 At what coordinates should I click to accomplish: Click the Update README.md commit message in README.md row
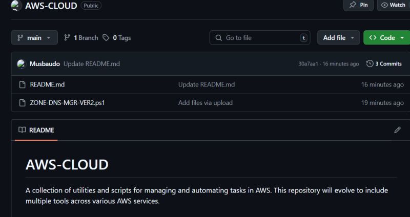click(207, 84)
